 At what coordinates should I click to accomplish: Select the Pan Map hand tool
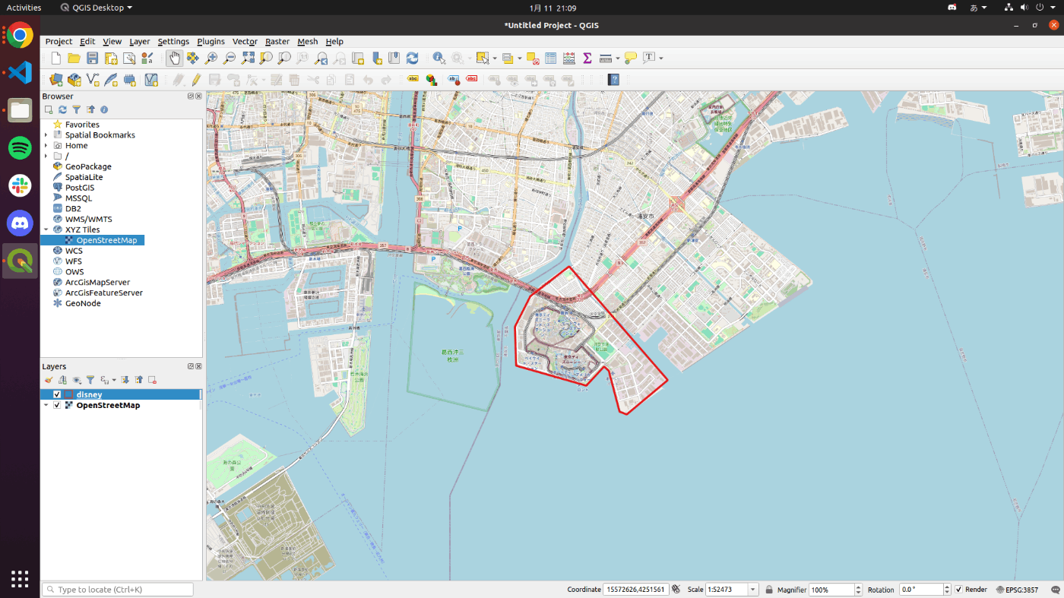click(174, 59)
